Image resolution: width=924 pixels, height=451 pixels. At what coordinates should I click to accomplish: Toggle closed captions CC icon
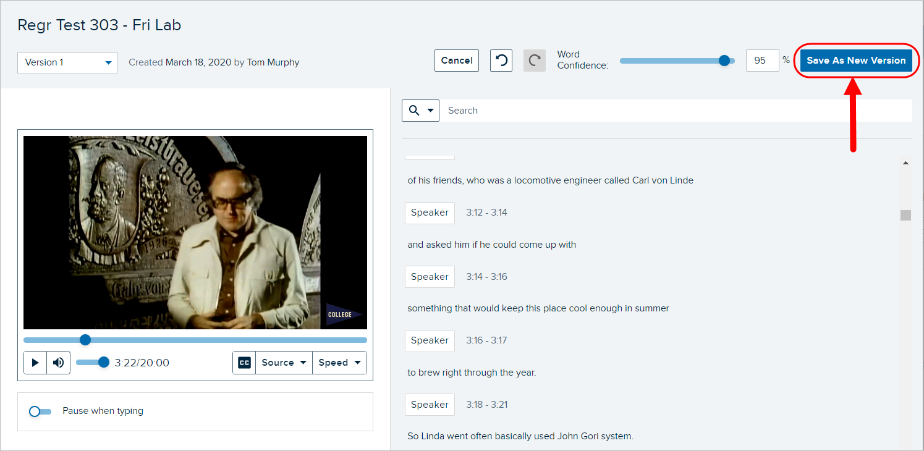[x=244, y=363]
